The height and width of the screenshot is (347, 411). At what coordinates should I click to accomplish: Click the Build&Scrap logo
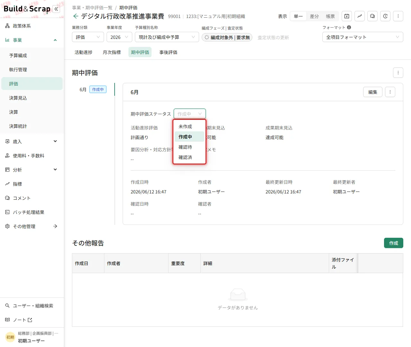pos(27,9)
